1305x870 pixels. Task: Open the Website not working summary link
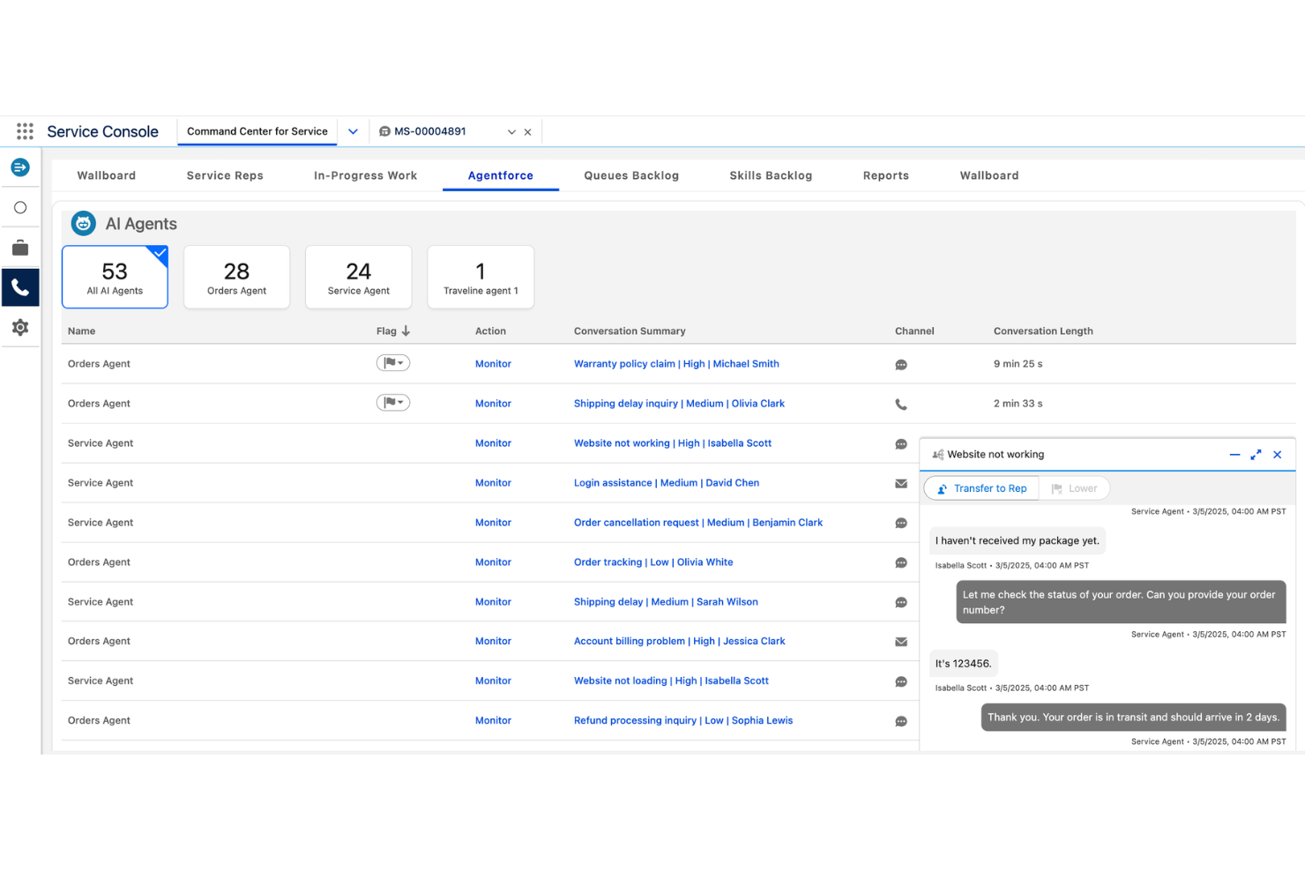[673, 443]
